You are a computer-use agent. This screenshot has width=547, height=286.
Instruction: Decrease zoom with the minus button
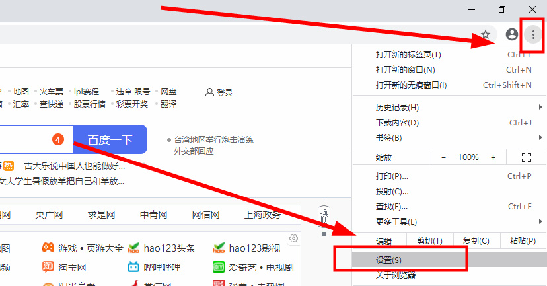coord(443,157)
